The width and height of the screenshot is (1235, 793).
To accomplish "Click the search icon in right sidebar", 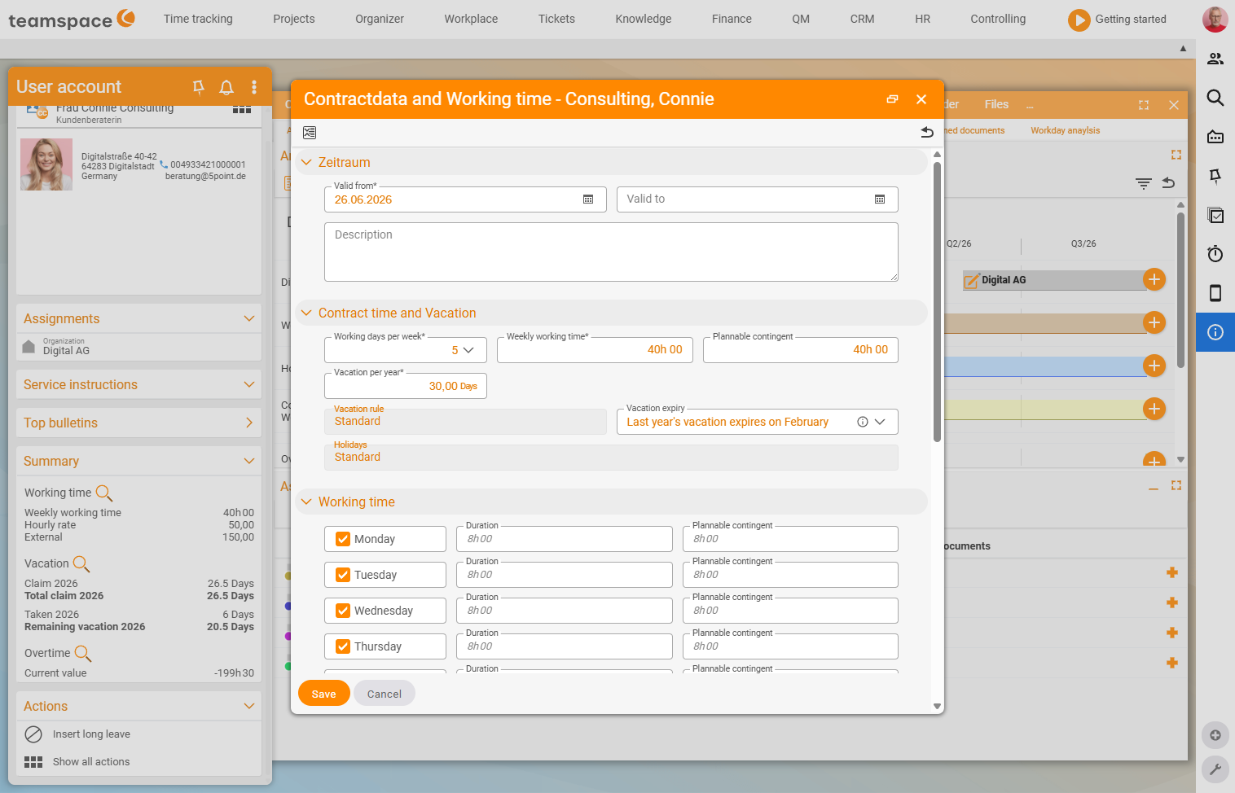I will coord(1215,98).
